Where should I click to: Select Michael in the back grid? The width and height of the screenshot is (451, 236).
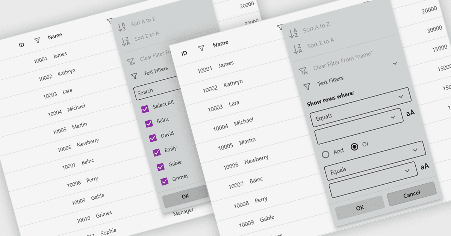[x=76, y=108]
